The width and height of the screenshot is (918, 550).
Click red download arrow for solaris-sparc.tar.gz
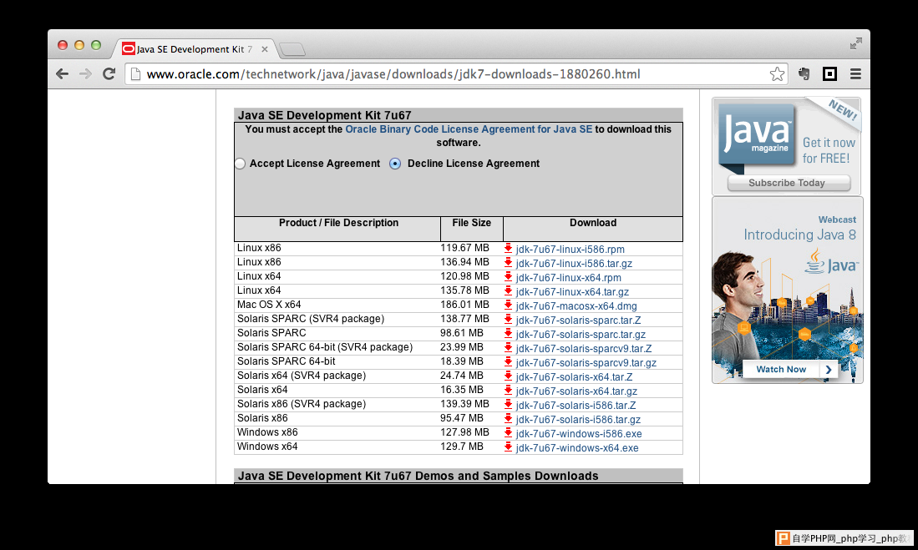pyautogui.click(x=508, y=334)
